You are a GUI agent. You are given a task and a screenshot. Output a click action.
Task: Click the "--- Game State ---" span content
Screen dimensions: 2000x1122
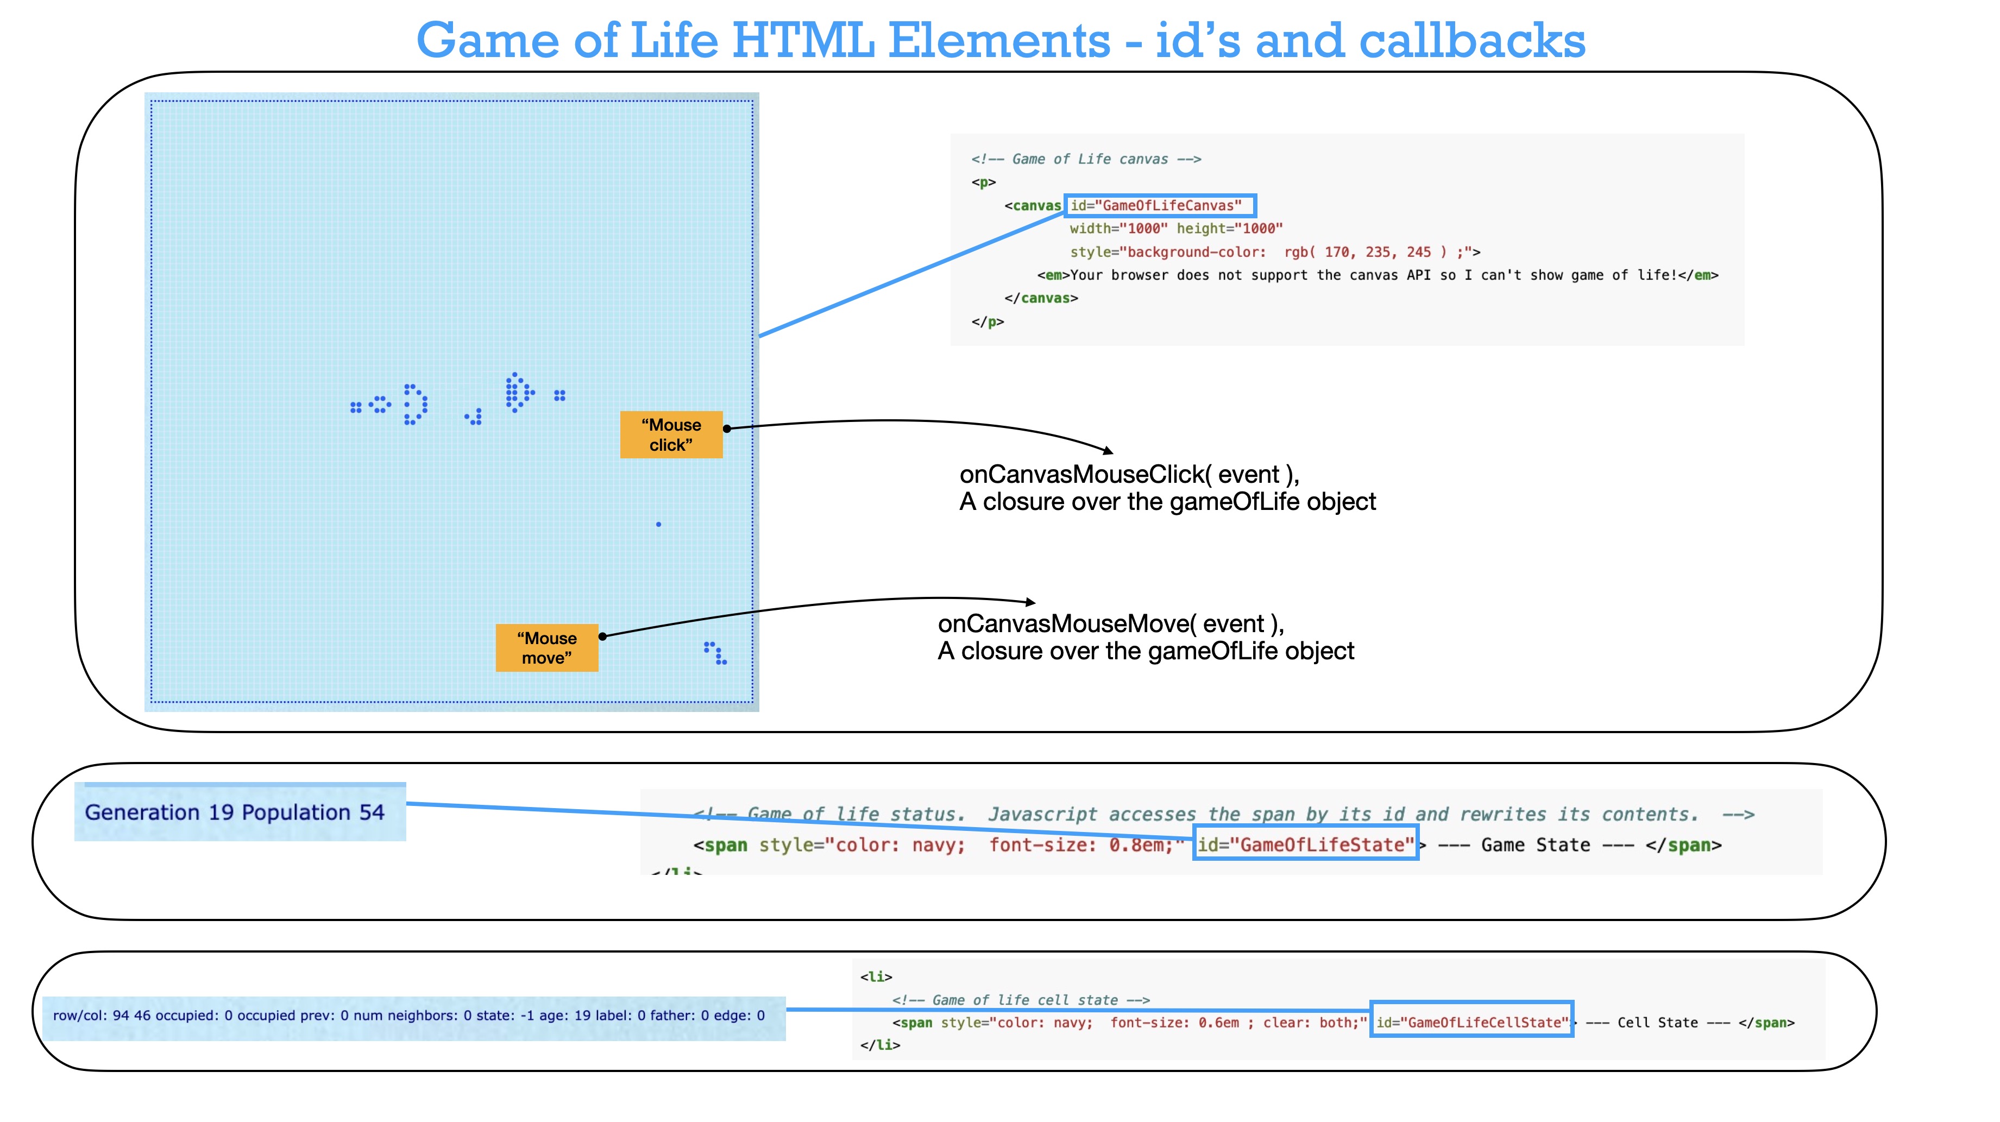click(1535, 845)
